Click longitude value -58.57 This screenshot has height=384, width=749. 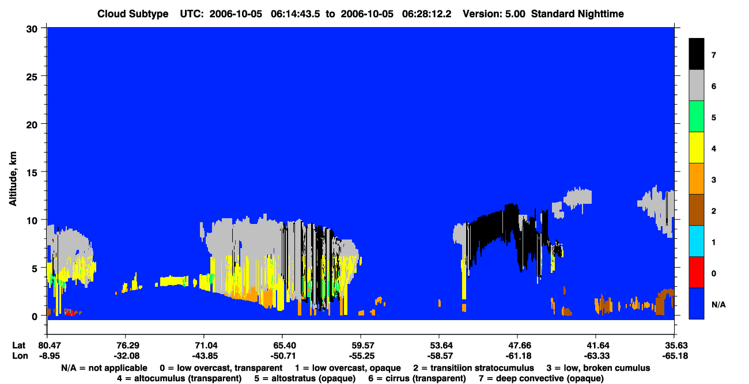[439, 355]
